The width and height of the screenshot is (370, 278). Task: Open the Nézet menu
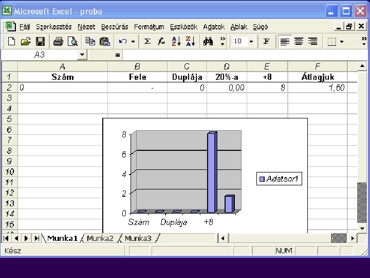[x=86, y=27]
